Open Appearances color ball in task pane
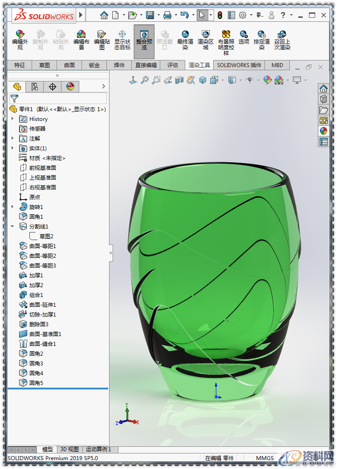This screenshot has height=469, width=337. pos(324,131)
